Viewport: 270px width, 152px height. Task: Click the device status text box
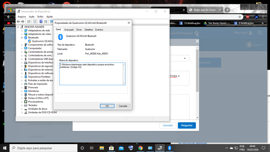(x=92, y=74)
